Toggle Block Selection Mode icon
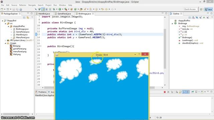This screenshot has height=120, width=214. pos(46,9)
